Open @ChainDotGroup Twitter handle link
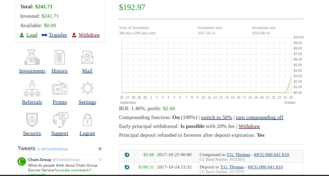329x176 pixels. [x=54, y=149]
